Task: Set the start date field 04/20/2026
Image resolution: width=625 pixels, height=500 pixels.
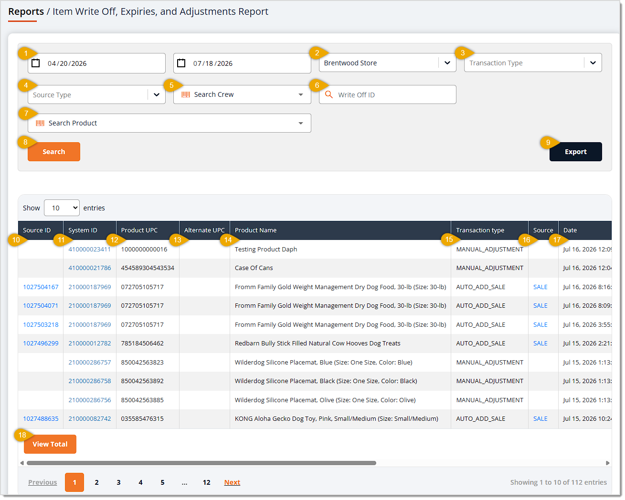Action: click(96, 63)
